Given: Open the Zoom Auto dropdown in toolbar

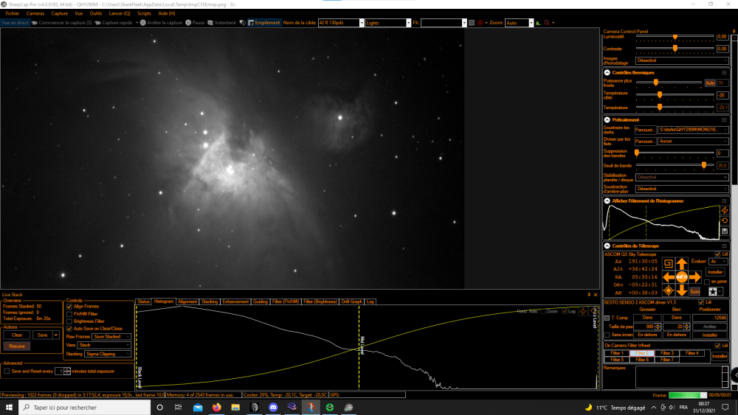Looking at the screenshot, I should point(531,23).
